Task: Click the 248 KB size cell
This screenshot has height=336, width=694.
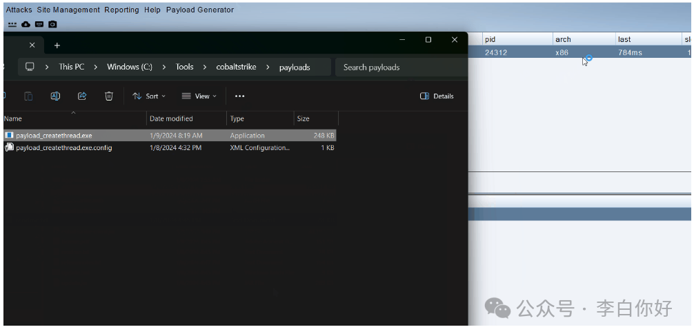Action: 324,136
